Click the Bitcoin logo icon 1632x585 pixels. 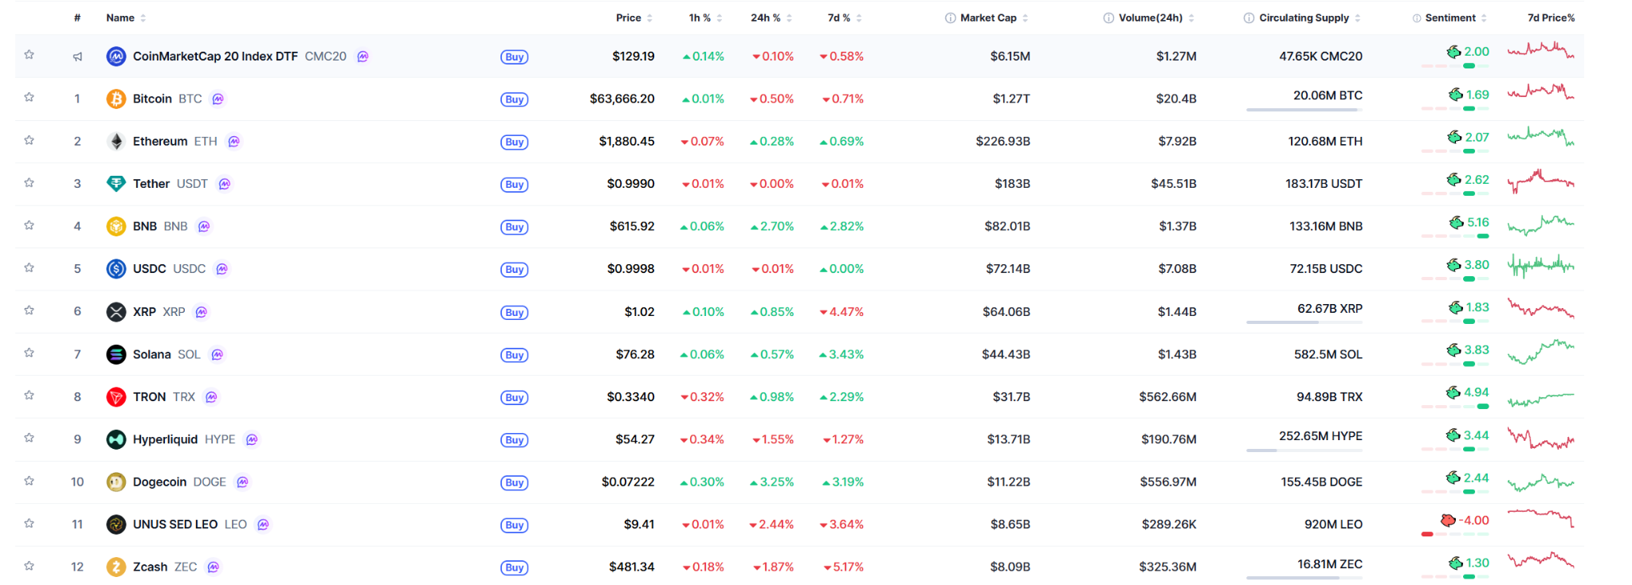point(116,99)
